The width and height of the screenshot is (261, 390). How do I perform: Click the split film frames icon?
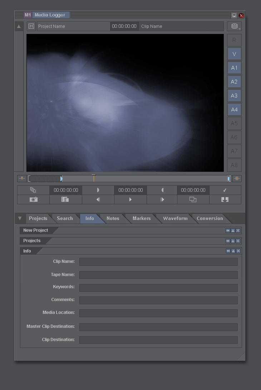coord(225,200)
